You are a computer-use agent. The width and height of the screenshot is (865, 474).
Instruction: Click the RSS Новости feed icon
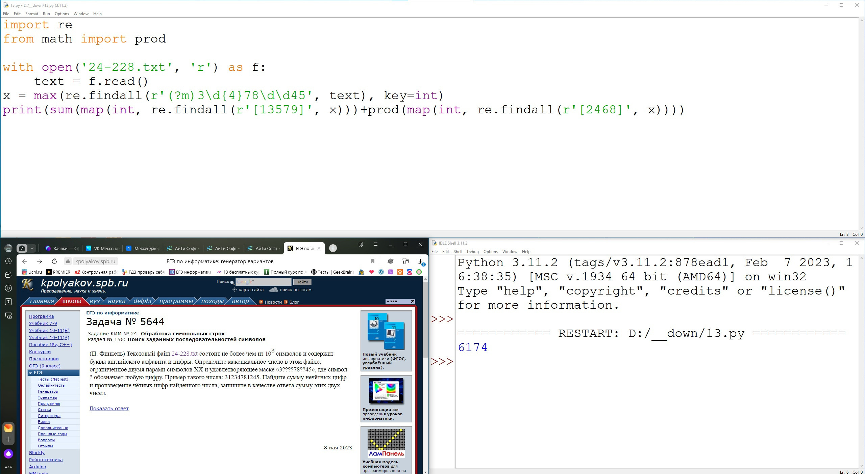tap(261, 302)
